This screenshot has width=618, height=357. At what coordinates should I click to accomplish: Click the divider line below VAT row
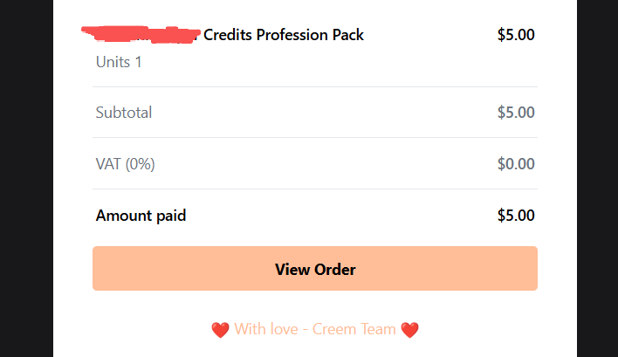point(315,189)
